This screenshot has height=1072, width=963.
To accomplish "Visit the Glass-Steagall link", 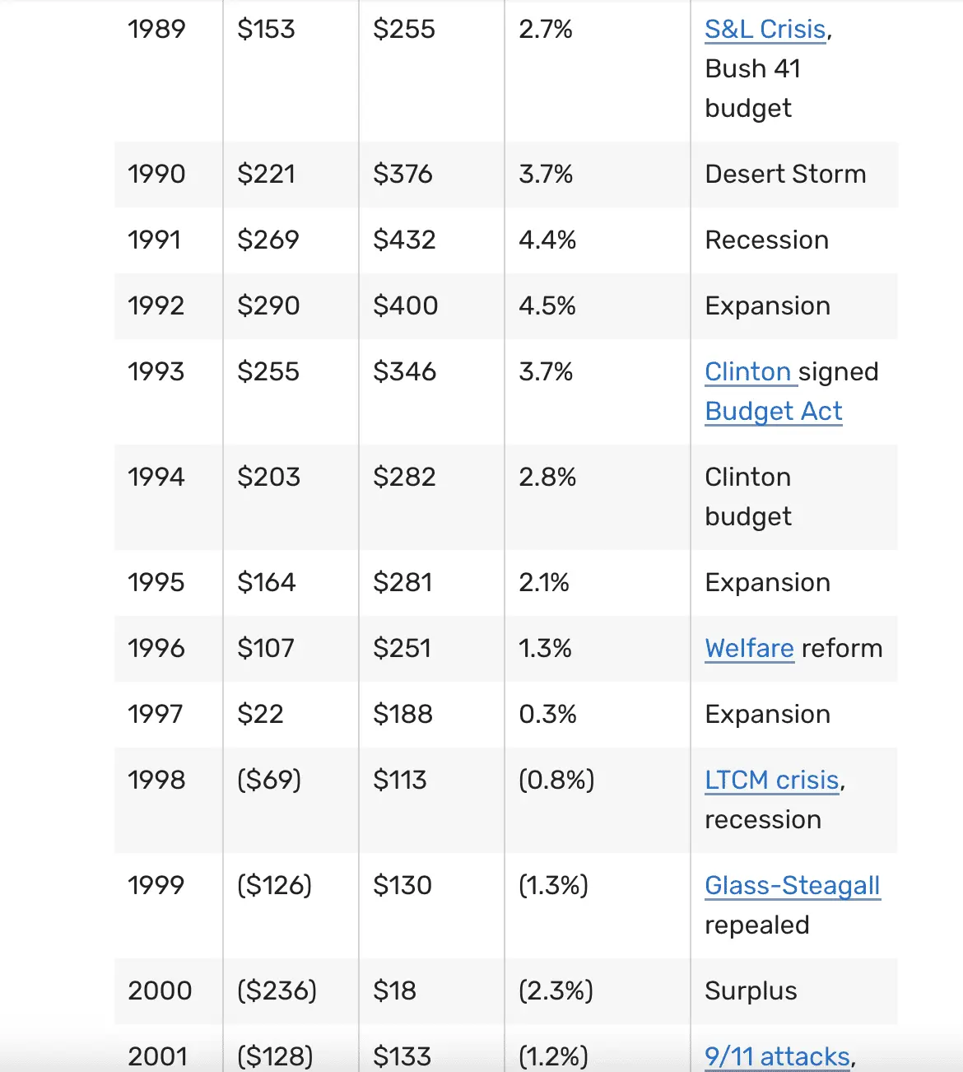I will click(x=793, y=886).
